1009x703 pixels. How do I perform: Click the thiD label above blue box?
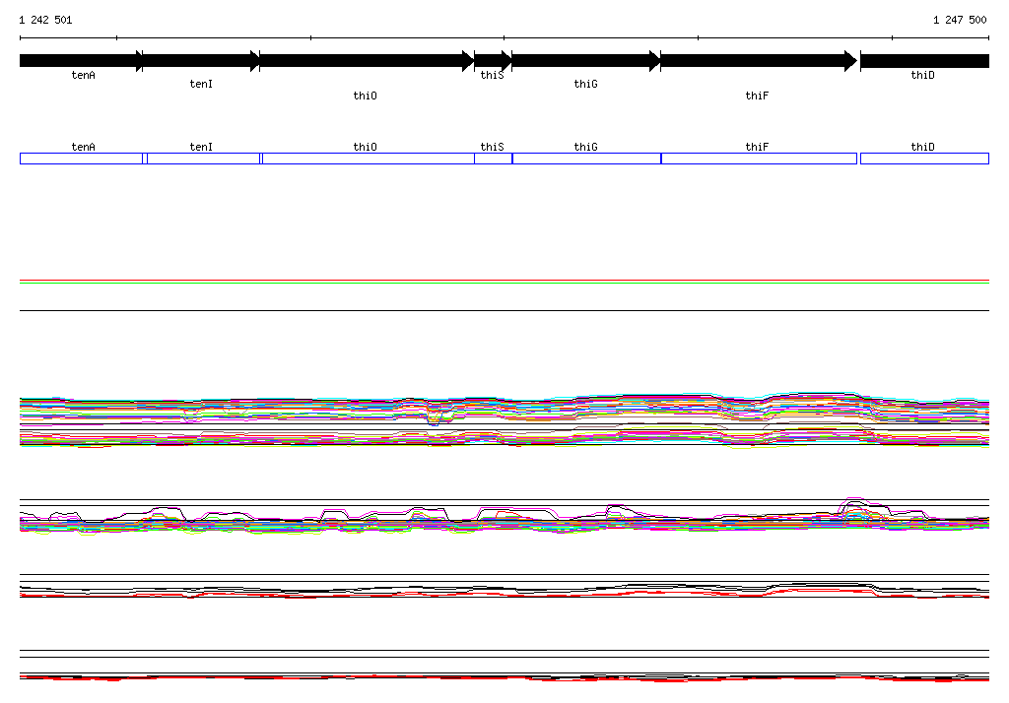[x=922, y=148]
